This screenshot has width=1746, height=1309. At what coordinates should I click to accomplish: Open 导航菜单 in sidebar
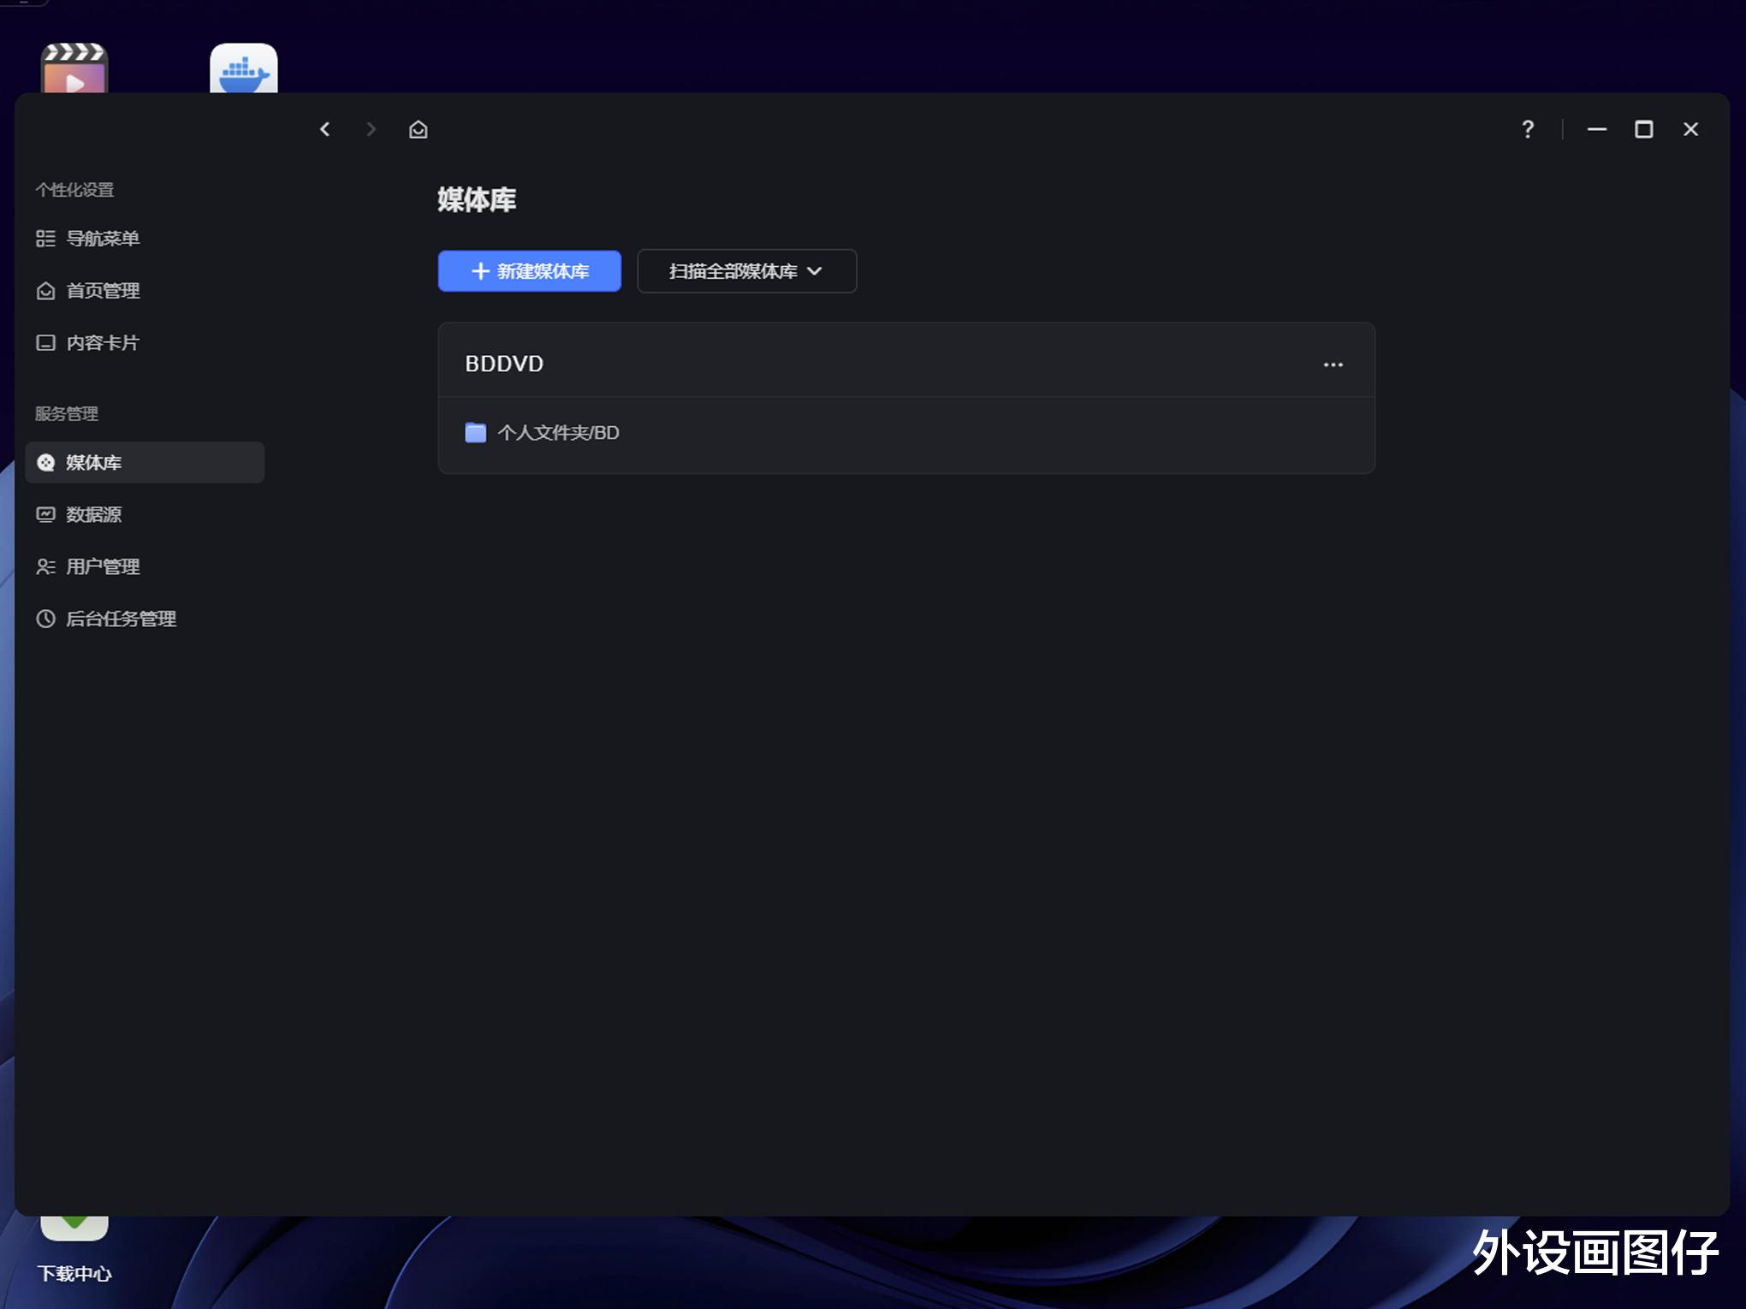click(103, 239)
